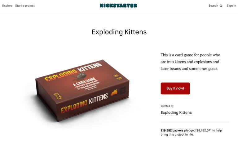Click the 219,382 backers text
The image size is (238, 143).
172,130
